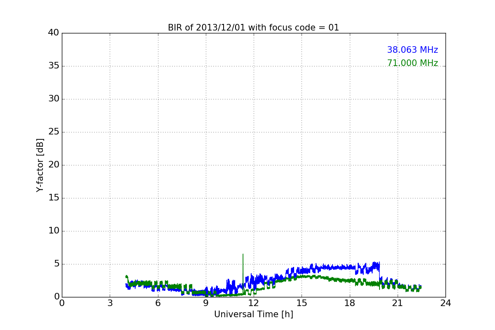Click the y-axis tick label 35
The width and height of the screenshot is (495, 330).
point(54,66)
